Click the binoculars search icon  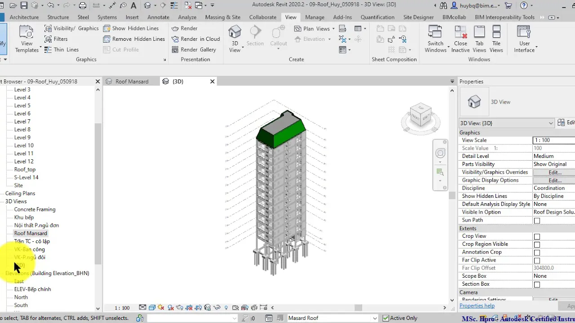tap(443, 6)
